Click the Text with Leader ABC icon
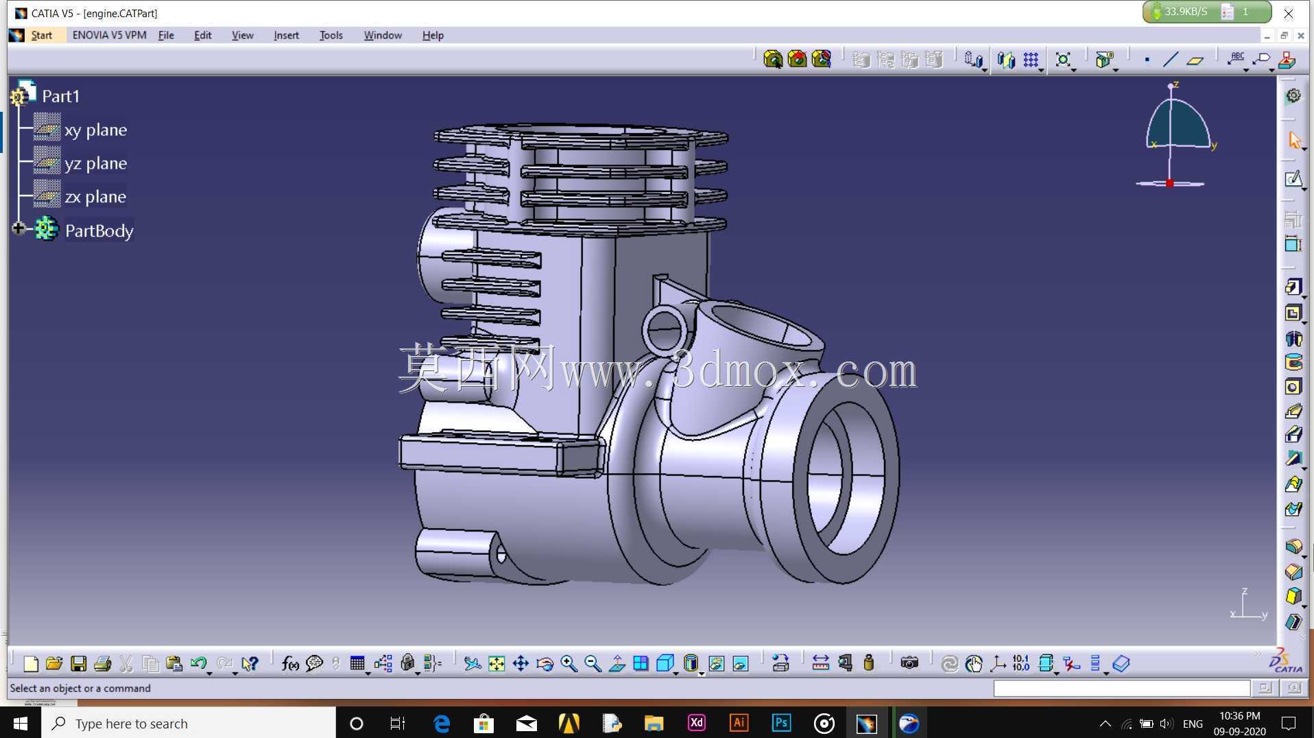The width and height of the screenshot is (1314, 738). pos(1236,59)
